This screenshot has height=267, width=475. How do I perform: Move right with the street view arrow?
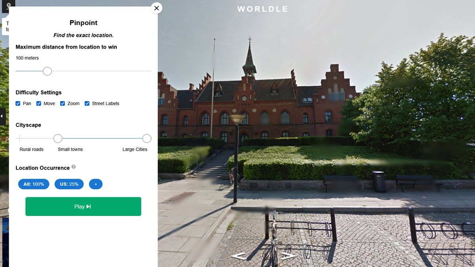tap(288, 256)
